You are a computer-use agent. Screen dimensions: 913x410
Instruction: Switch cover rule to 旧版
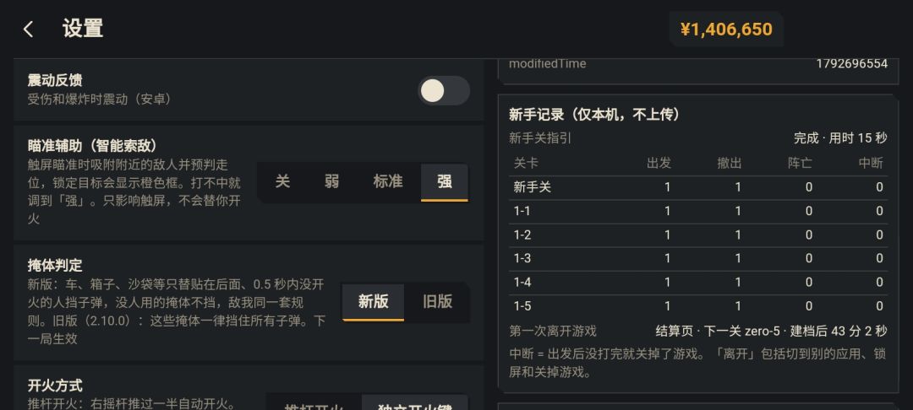click(437, 302)
